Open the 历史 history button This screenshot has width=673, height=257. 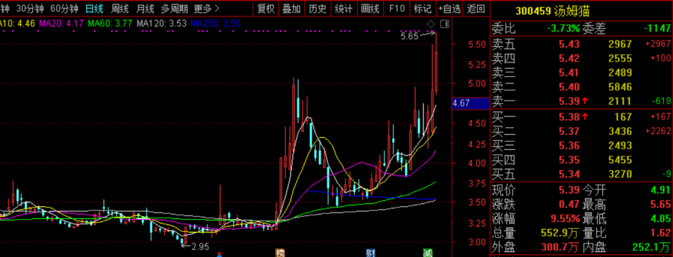click(318, 8)
